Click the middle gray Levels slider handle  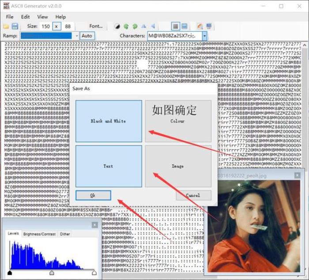coord(52,273)
